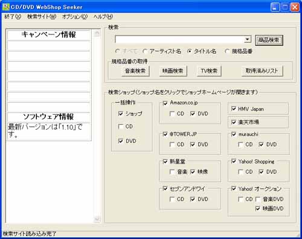The height and width of the screenshot is (239, 302).
Task: Toggle the 新星堂 shop checkbox
Action: (165, 162)
